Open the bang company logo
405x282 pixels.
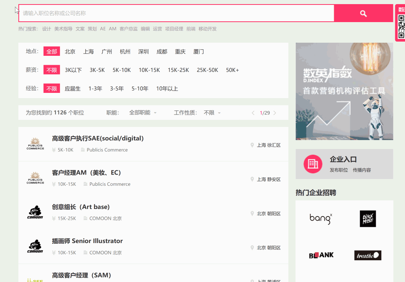(x=321, y=219)
